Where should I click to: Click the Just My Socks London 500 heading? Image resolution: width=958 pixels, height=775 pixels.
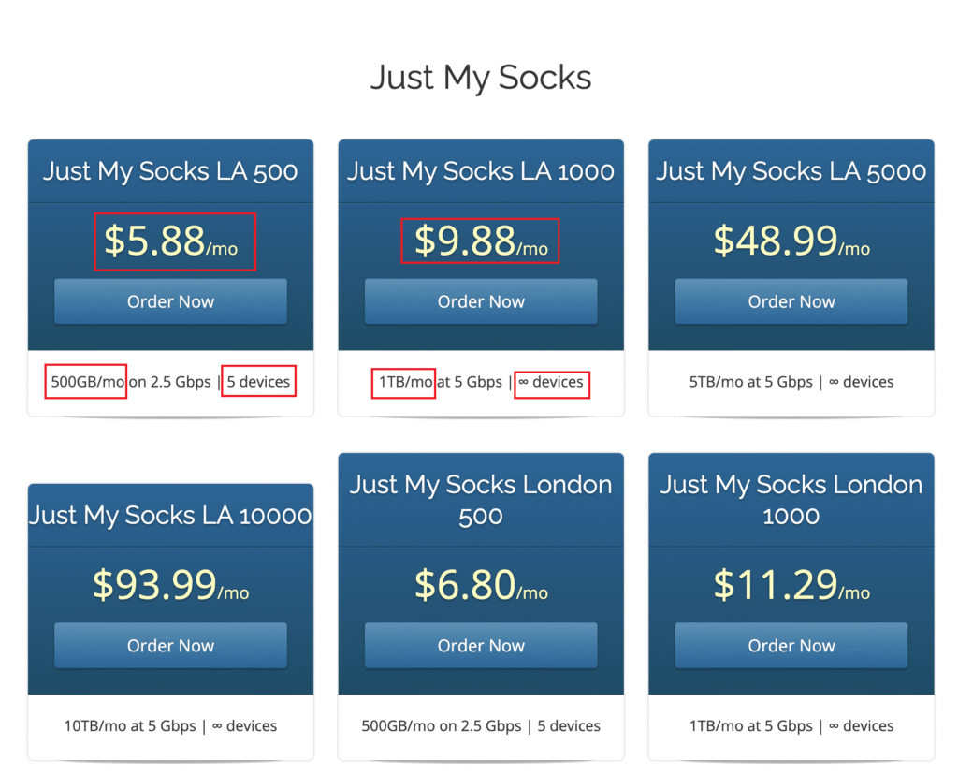click(481, 500)
